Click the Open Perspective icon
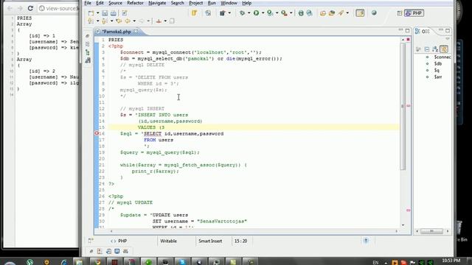 400,13
